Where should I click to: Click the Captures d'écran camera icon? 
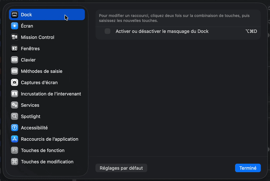click(x=15, y=82)
